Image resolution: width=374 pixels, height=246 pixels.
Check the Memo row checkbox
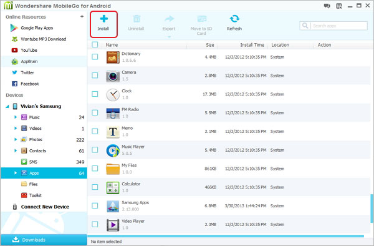pos(95,131)
